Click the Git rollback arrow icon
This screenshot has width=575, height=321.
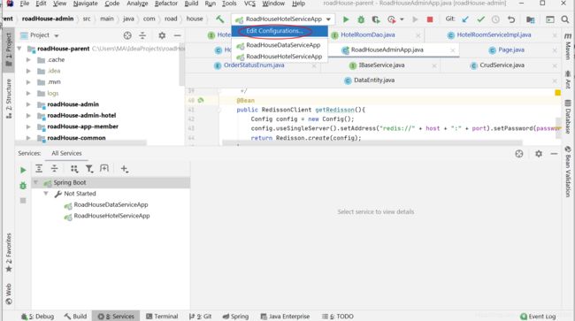click(x=511, y=19)
